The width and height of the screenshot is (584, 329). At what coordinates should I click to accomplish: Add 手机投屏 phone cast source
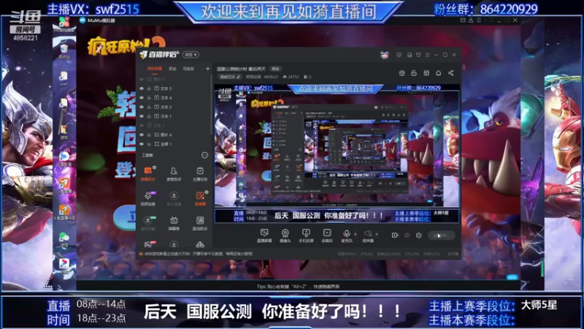(306, 235)
